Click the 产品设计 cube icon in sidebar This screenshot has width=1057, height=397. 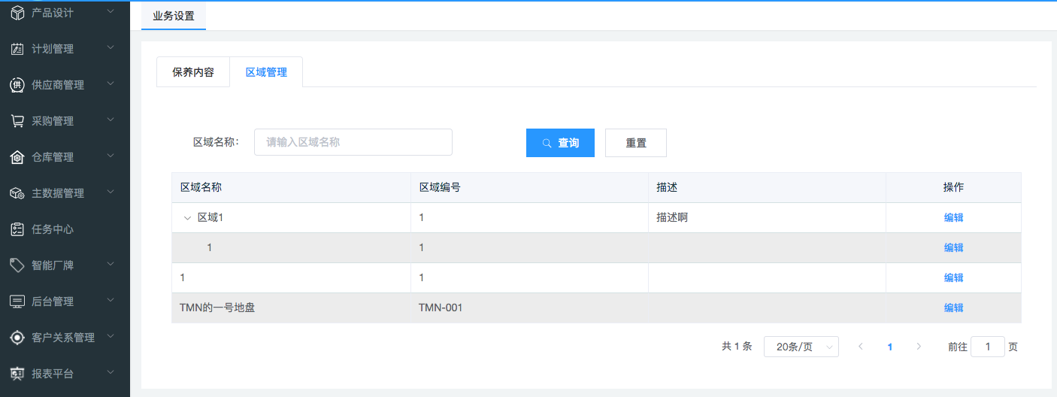(17, 13)
